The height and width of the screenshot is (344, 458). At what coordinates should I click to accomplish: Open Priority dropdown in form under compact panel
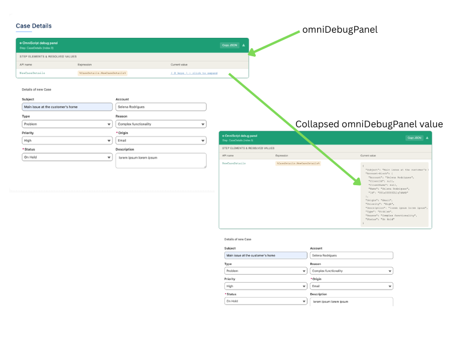67,140
